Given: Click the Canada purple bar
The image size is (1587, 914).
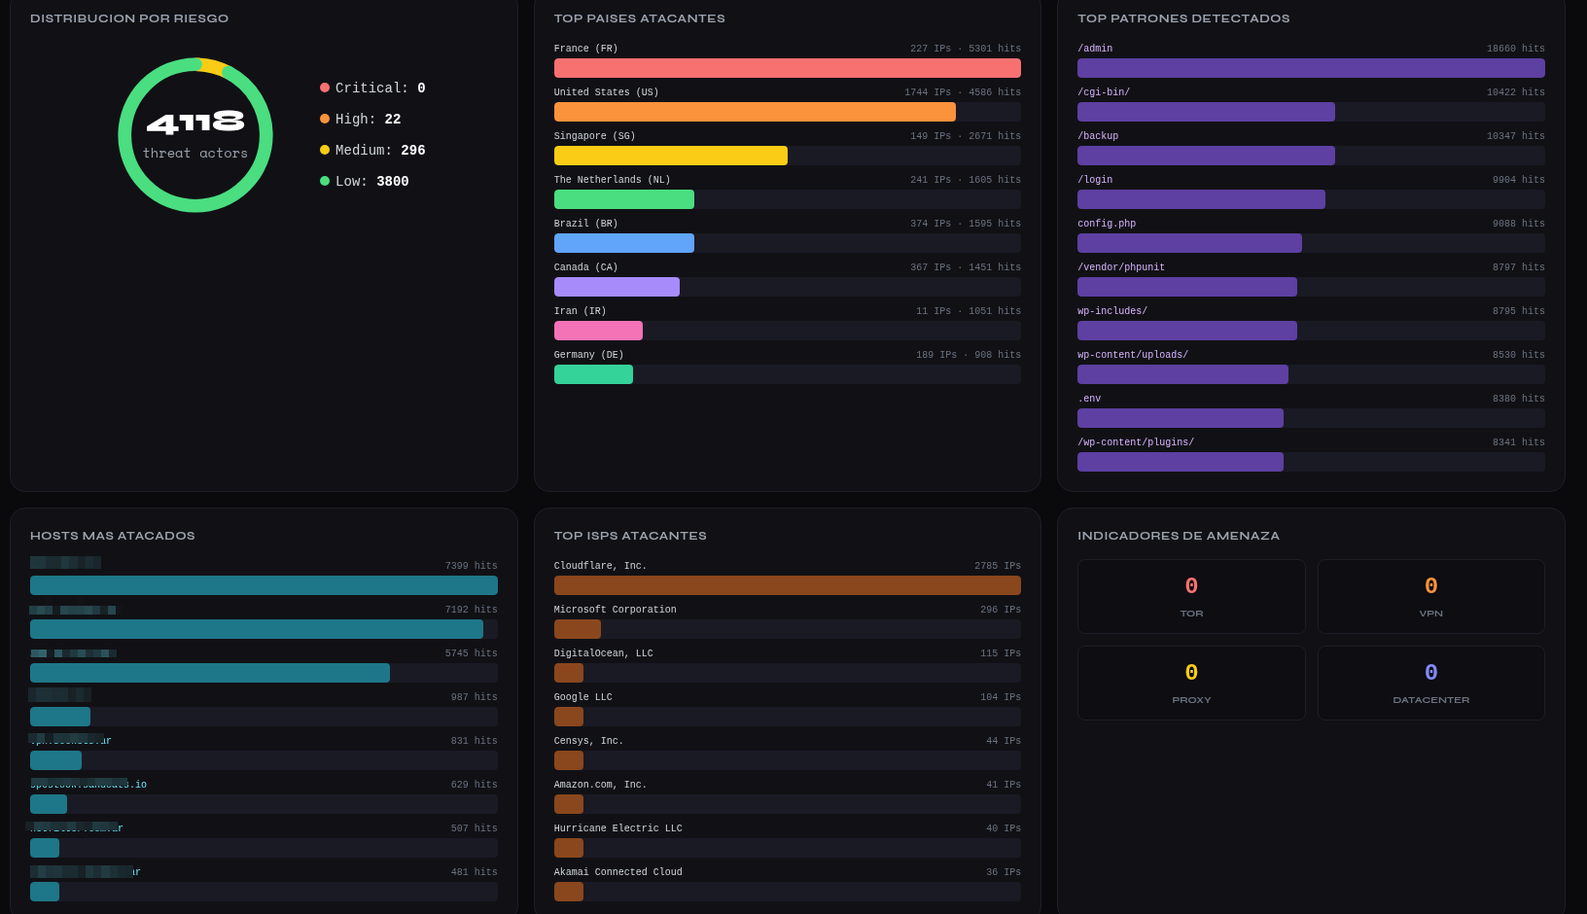Looking at the screenshot, I should click(x=617, y=287).
